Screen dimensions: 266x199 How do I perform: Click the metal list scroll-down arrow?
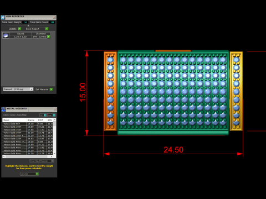coord(54,153)
